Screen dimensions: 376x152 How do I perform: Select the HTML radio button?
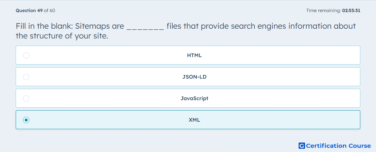(x=26, y=55)
